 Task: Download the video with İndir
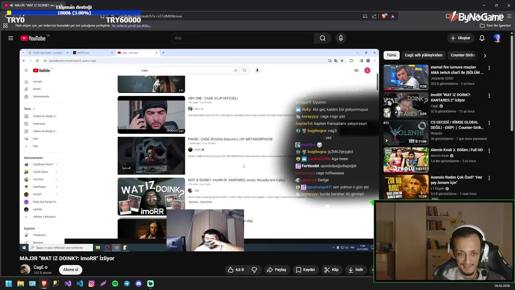click(356, 270)
